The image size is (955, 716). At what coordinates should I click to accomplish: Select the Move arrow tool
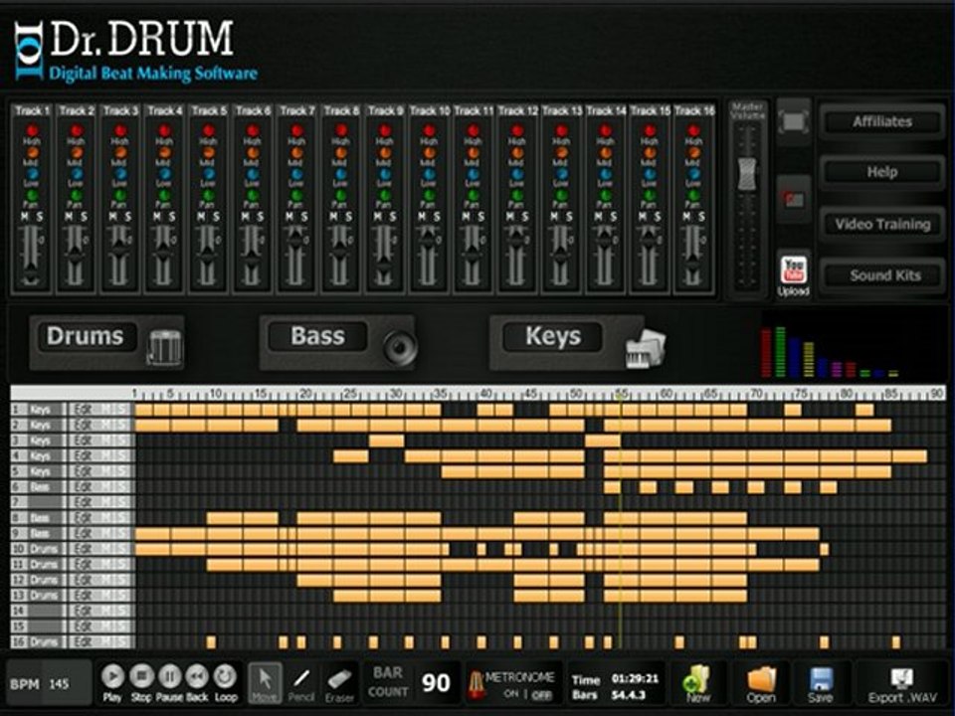pyautogui.click(x=265, y=682)
